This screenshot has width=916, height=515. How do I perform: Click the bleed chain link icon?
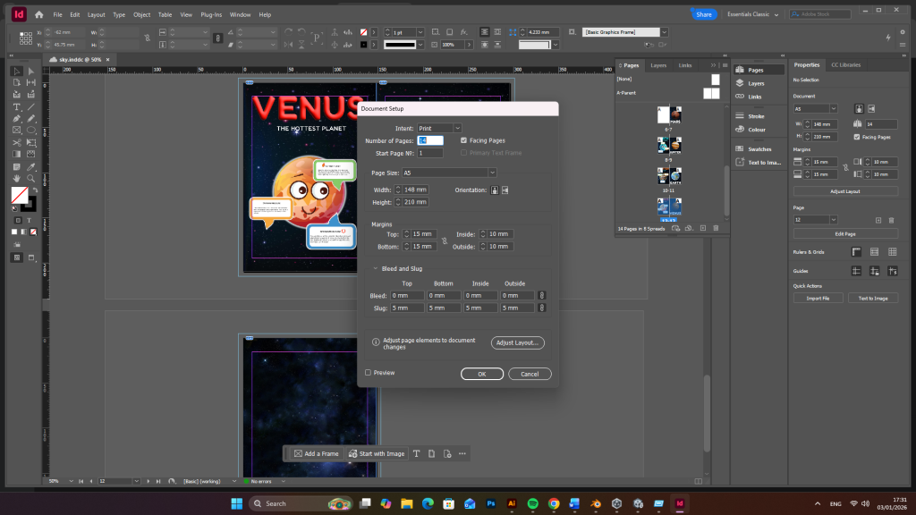[541, 295]
